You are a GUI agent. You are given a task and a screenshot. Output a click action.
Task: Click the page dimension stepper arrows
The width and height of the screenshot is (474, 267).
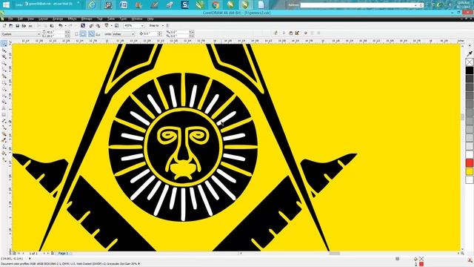point(67,34)
